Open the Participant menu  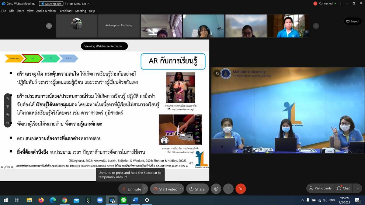coord(65,11)
